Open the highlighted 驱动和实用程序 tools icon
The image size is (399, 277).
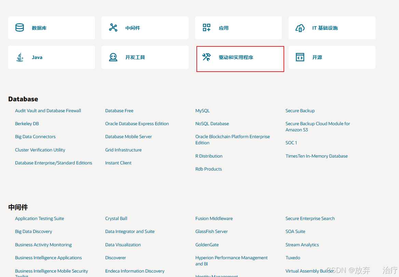[206, 57]
